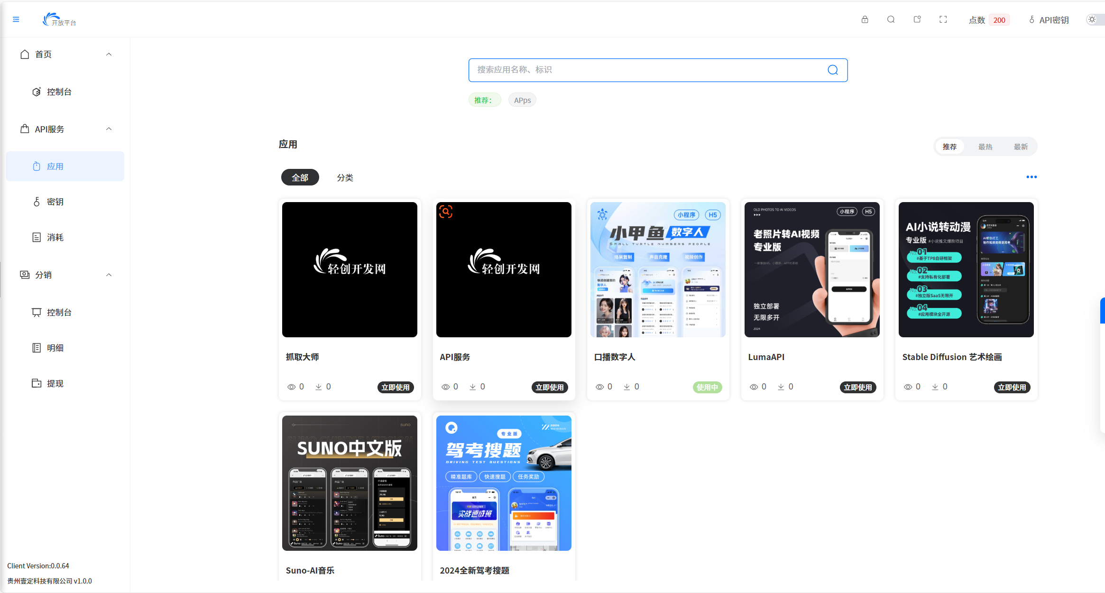The height and width of the screenshot is (593, 1105).
Task: Click the download icon on 口播数字人
Action: coord(627,387)
